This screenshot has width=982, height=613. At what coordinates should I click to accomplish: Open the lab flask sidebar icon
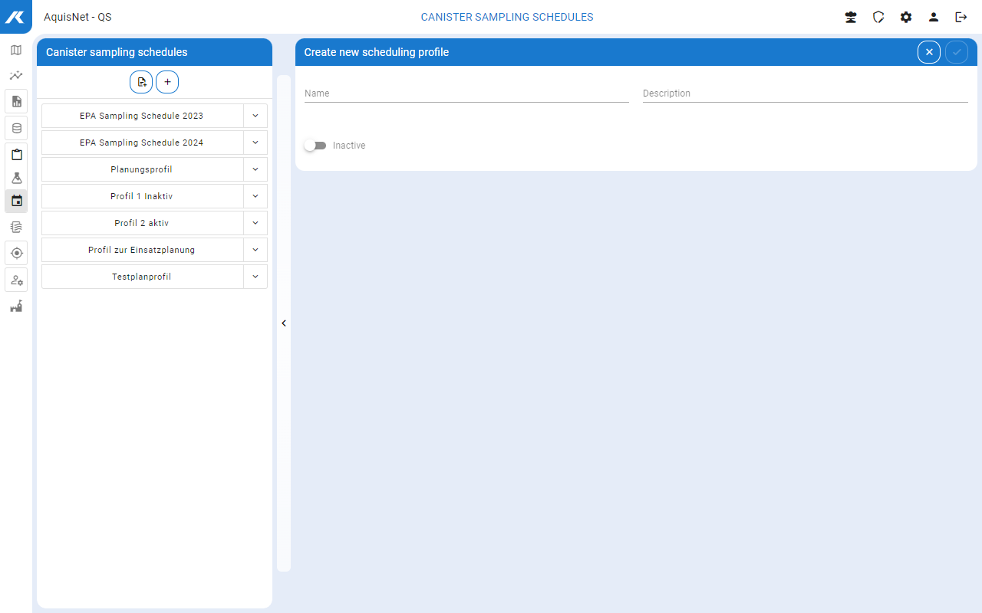pos(16,178)
